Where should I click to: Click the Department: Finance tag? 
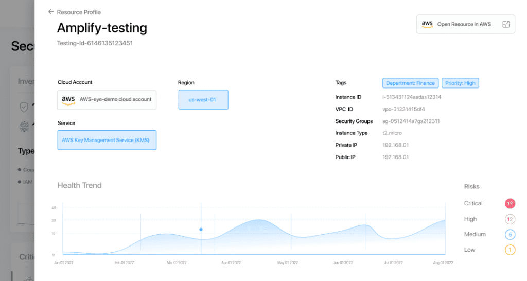[410, 83]
